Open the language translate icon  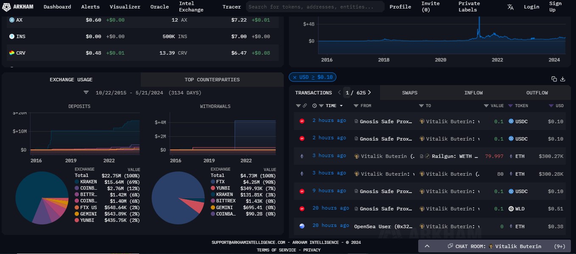(x=511, y=7)
